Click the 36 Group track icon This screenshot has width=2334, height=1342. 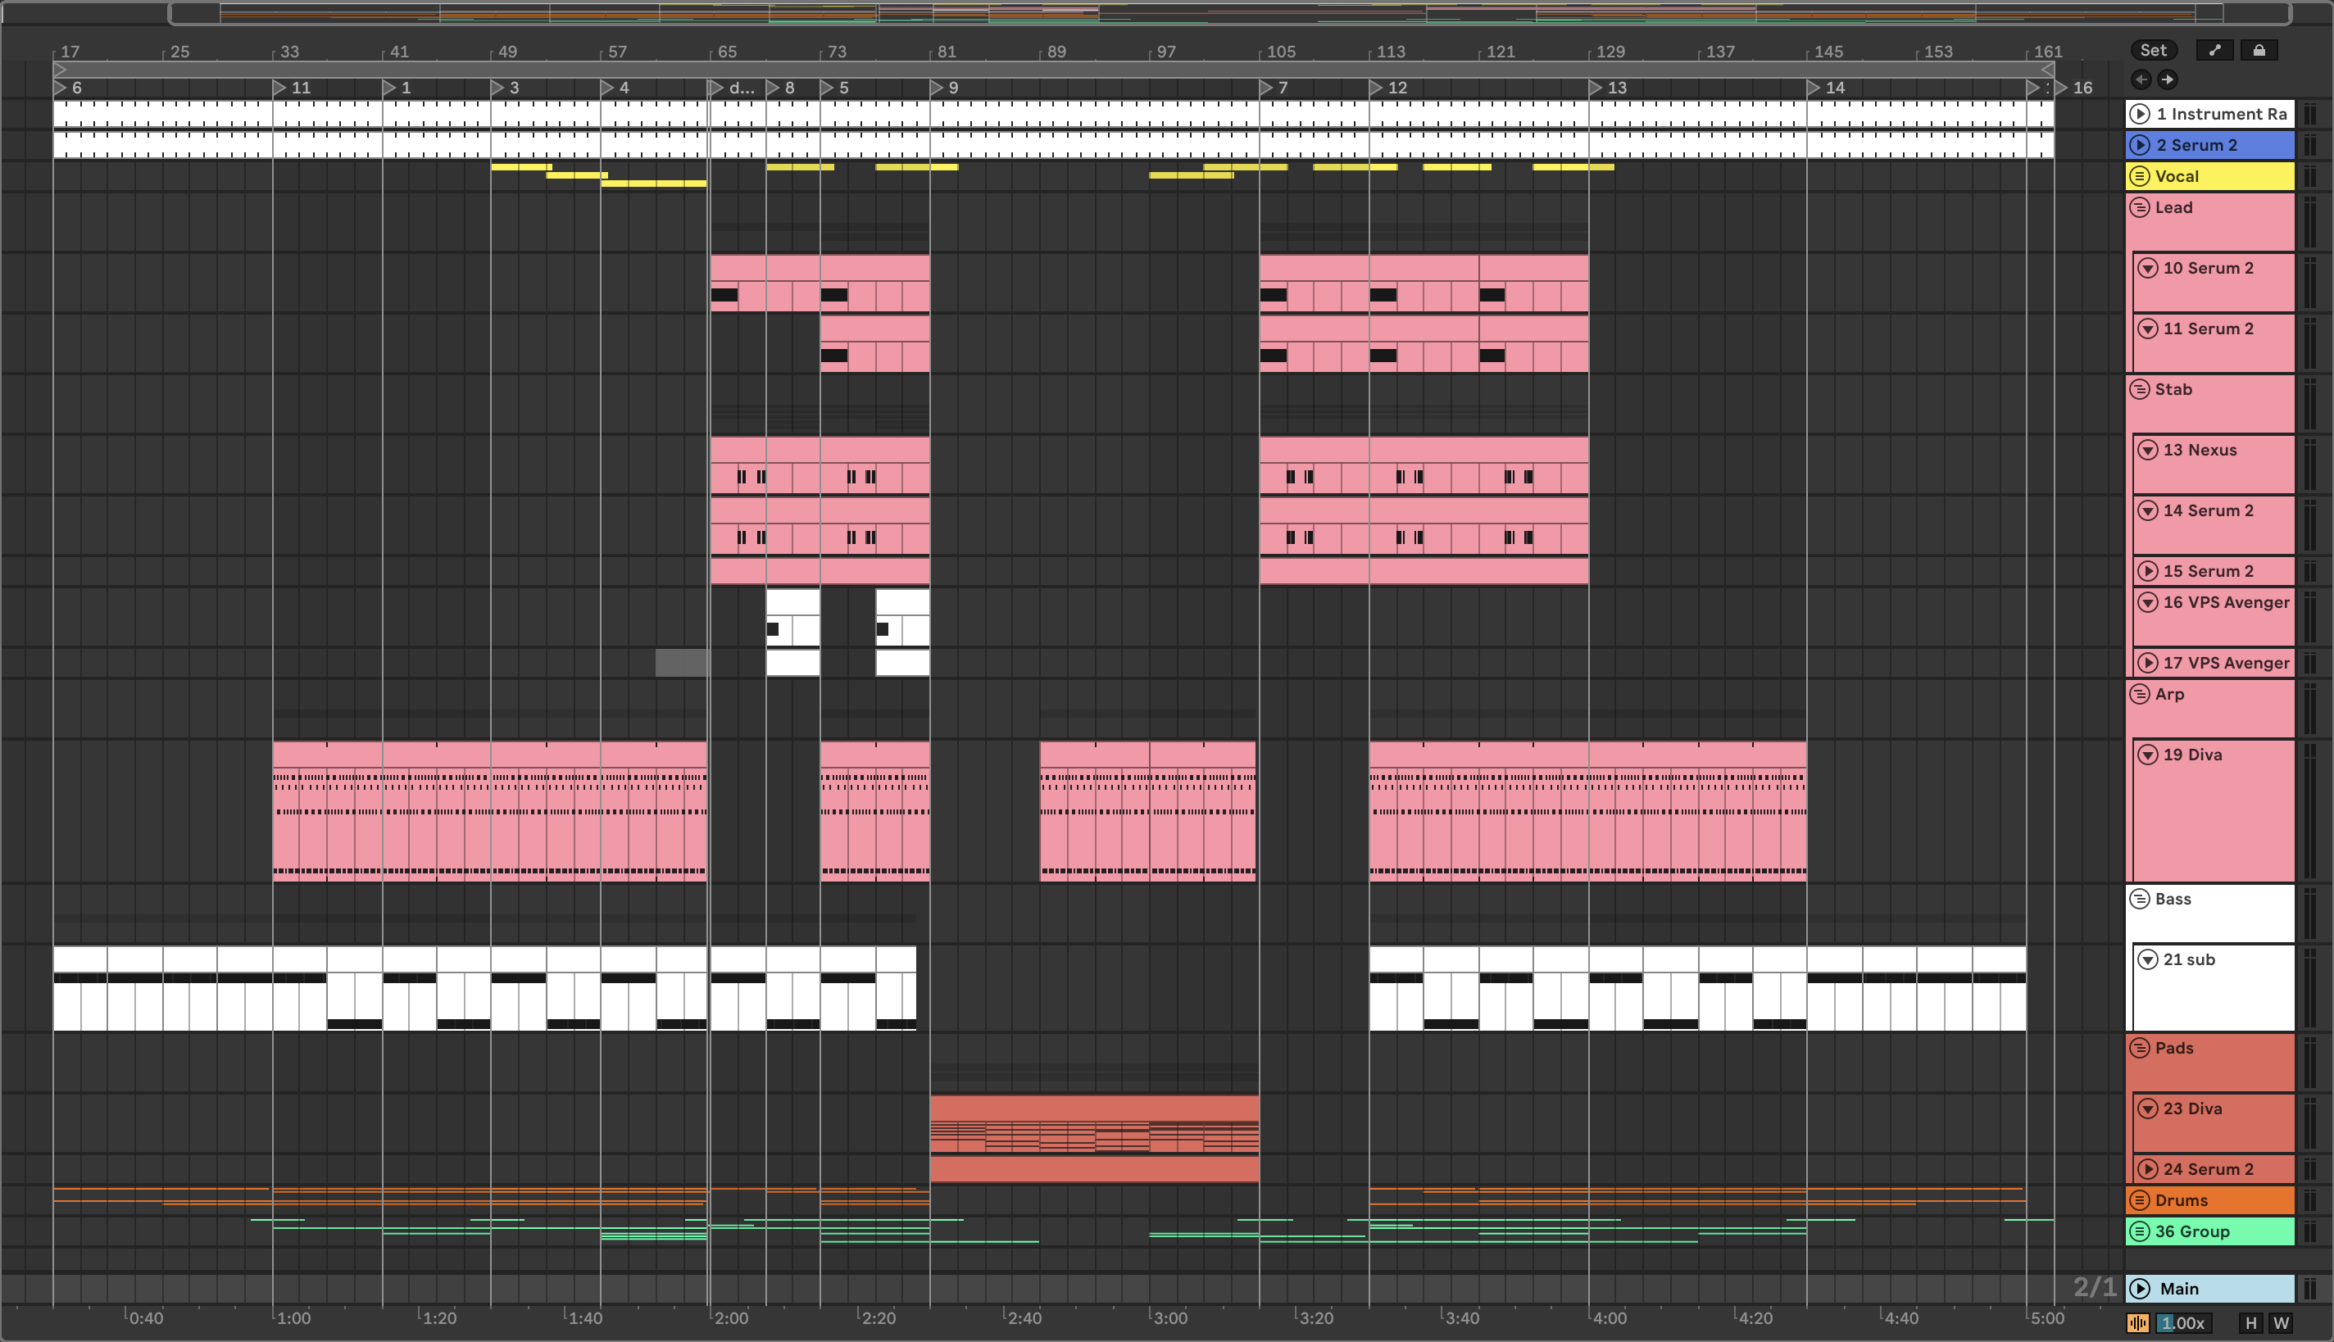pyautogui.click(x=2141, y=1231)
